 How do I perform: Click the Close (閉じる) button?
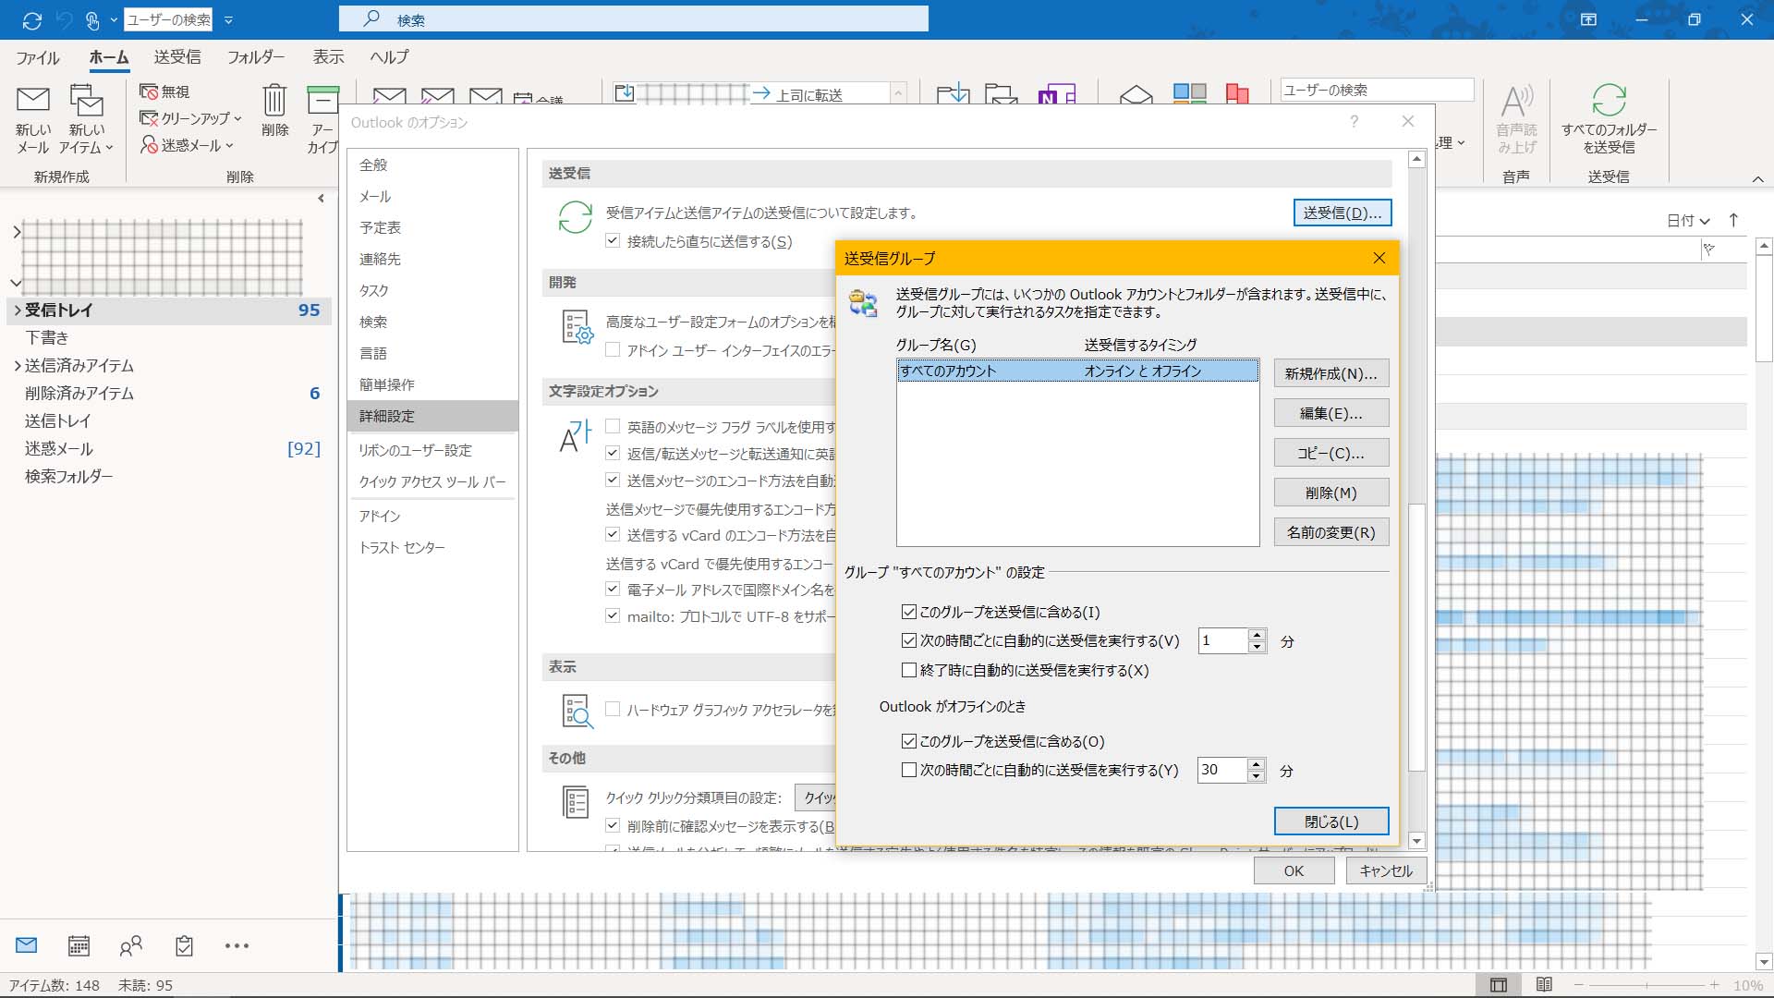[x=1330, y=821]
